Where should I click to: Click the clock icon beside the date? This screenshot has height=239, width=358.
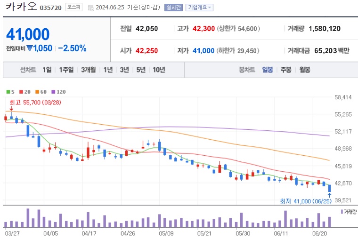(x=91, y=8)
